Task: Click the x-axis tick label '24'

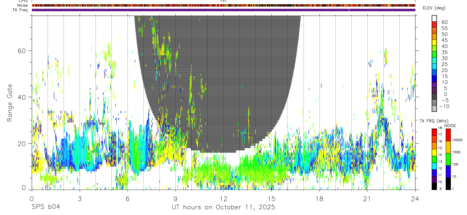Action: tap(415, 198)
